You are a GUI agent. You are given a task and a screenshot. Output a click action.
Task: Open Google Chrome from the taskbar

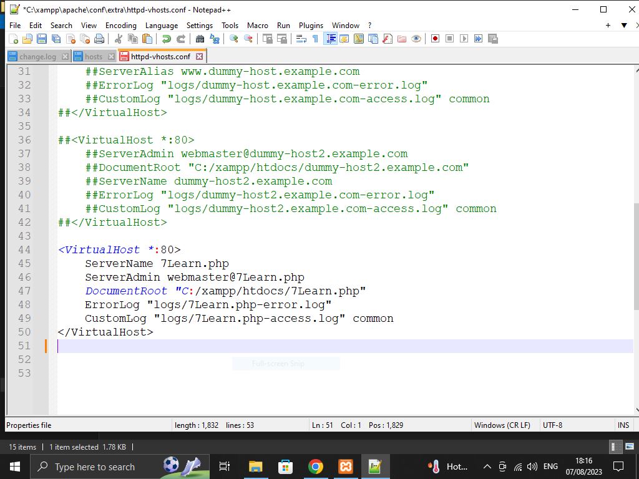point(315,467)
